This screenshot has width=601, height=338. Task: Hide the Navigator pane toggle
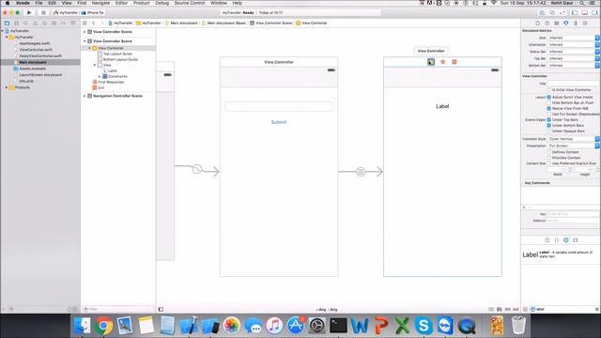pyautogui.click(x=575, y=12)
